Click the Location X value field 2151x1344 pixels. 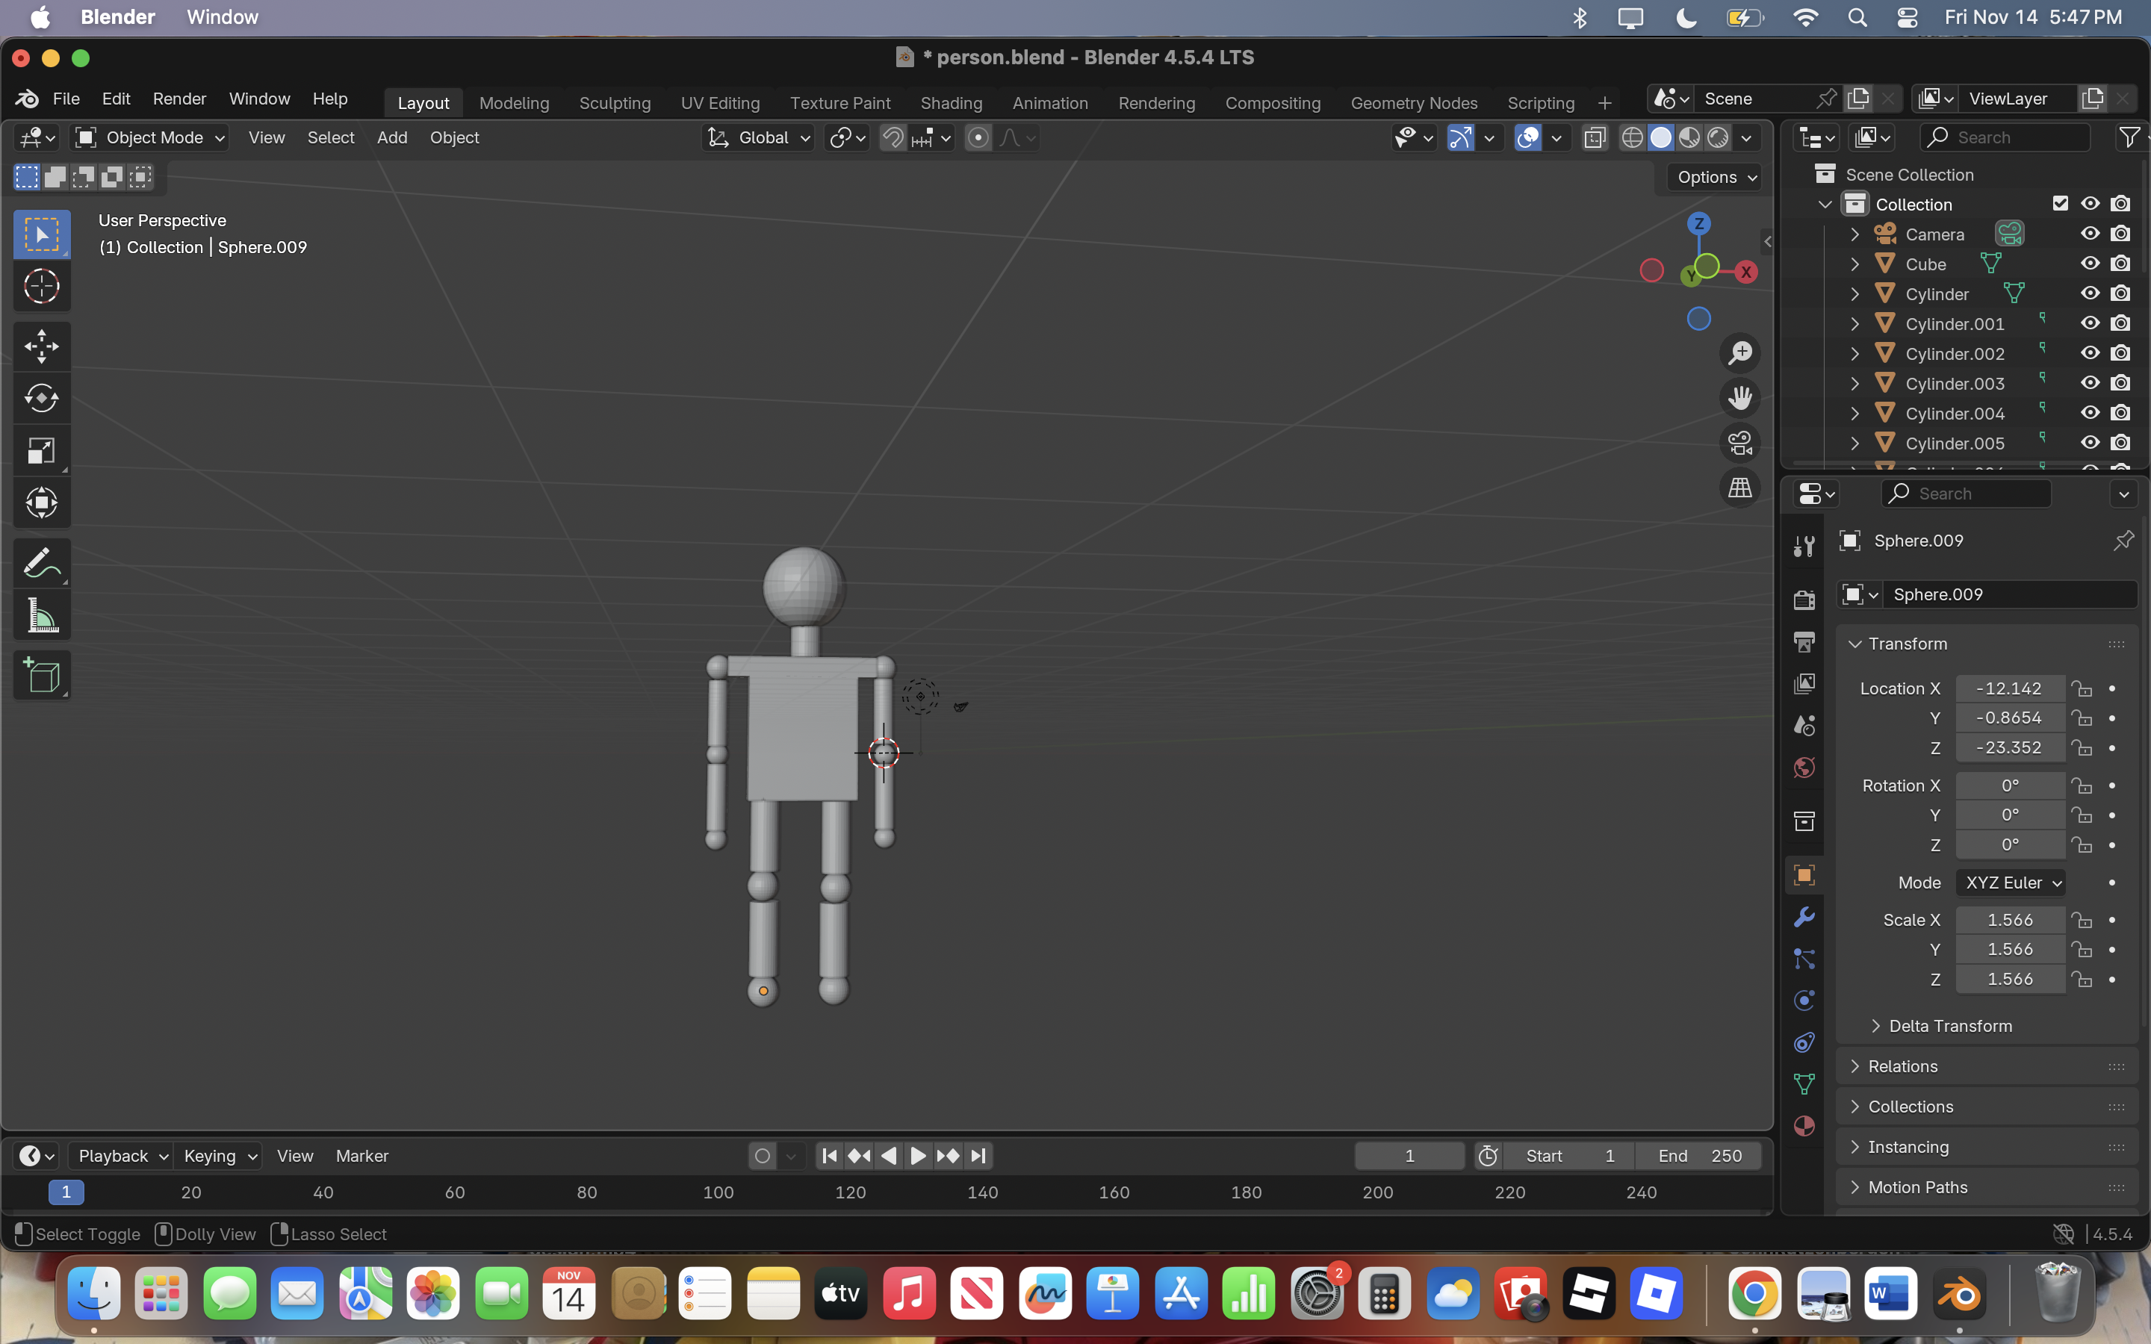[x=2009, y=688]
